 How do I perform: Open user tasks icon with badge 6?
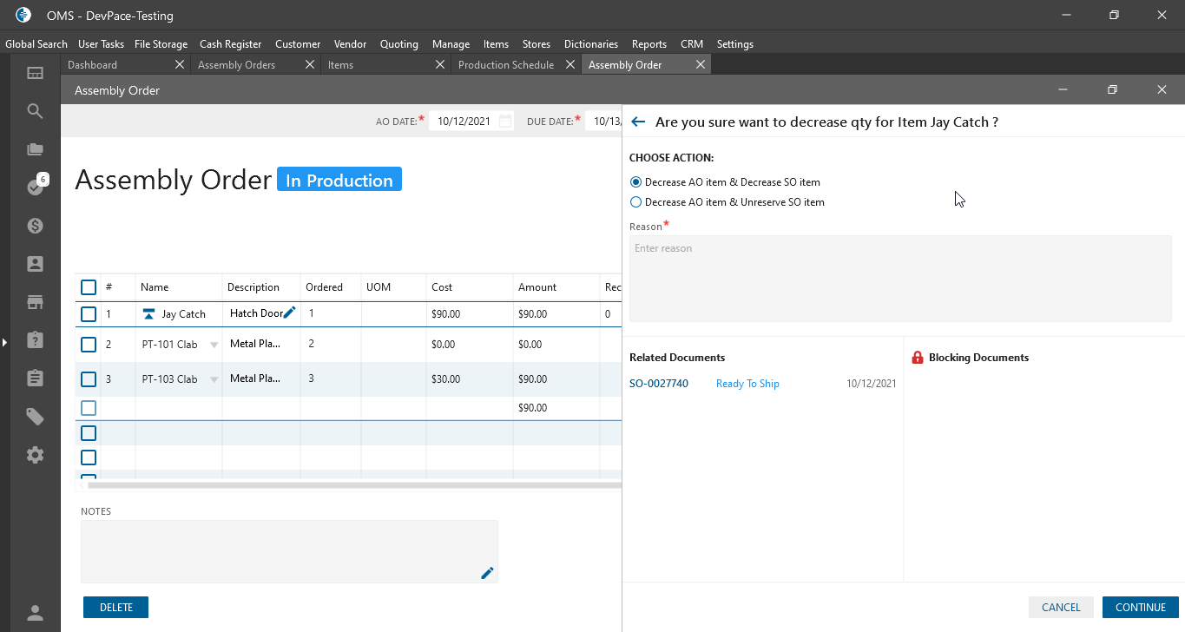click(35, 187)
